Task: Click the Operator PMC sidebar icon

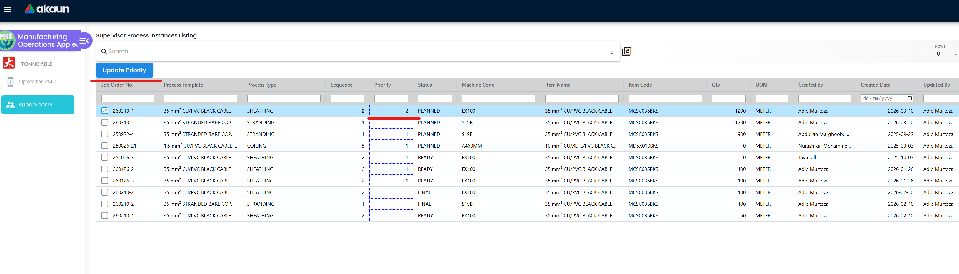Action: 11,82
